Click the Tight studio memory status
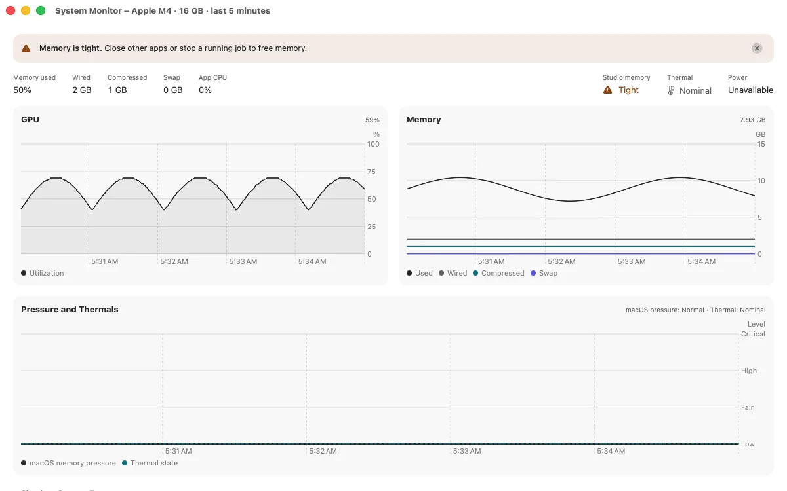The height and width of the screenshot is (491, 787). 628,90
